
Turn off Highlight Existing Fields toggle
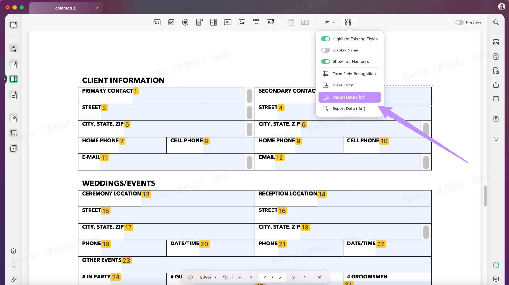click(325, 39)
